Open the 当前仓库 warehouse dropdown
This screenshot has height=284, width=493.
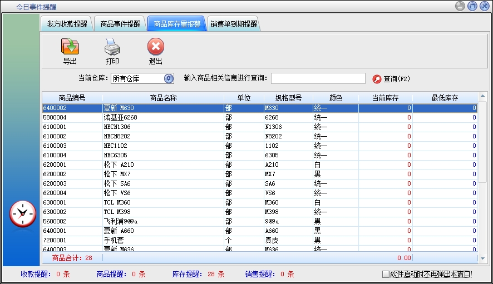pos(169,78)
